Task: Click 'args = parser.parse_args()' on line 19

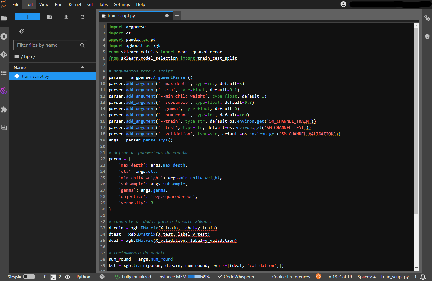Action: [x=141, y=140]
